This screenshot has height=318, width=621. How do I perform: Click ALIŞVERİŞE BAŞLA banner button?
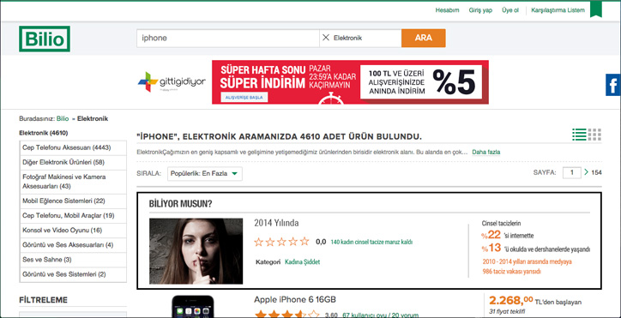(x=244, y=98)
